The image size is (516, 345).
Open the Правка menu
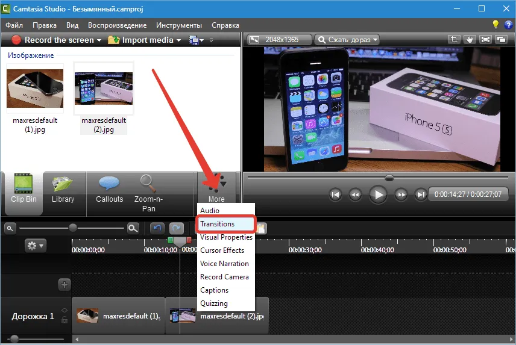45,25
